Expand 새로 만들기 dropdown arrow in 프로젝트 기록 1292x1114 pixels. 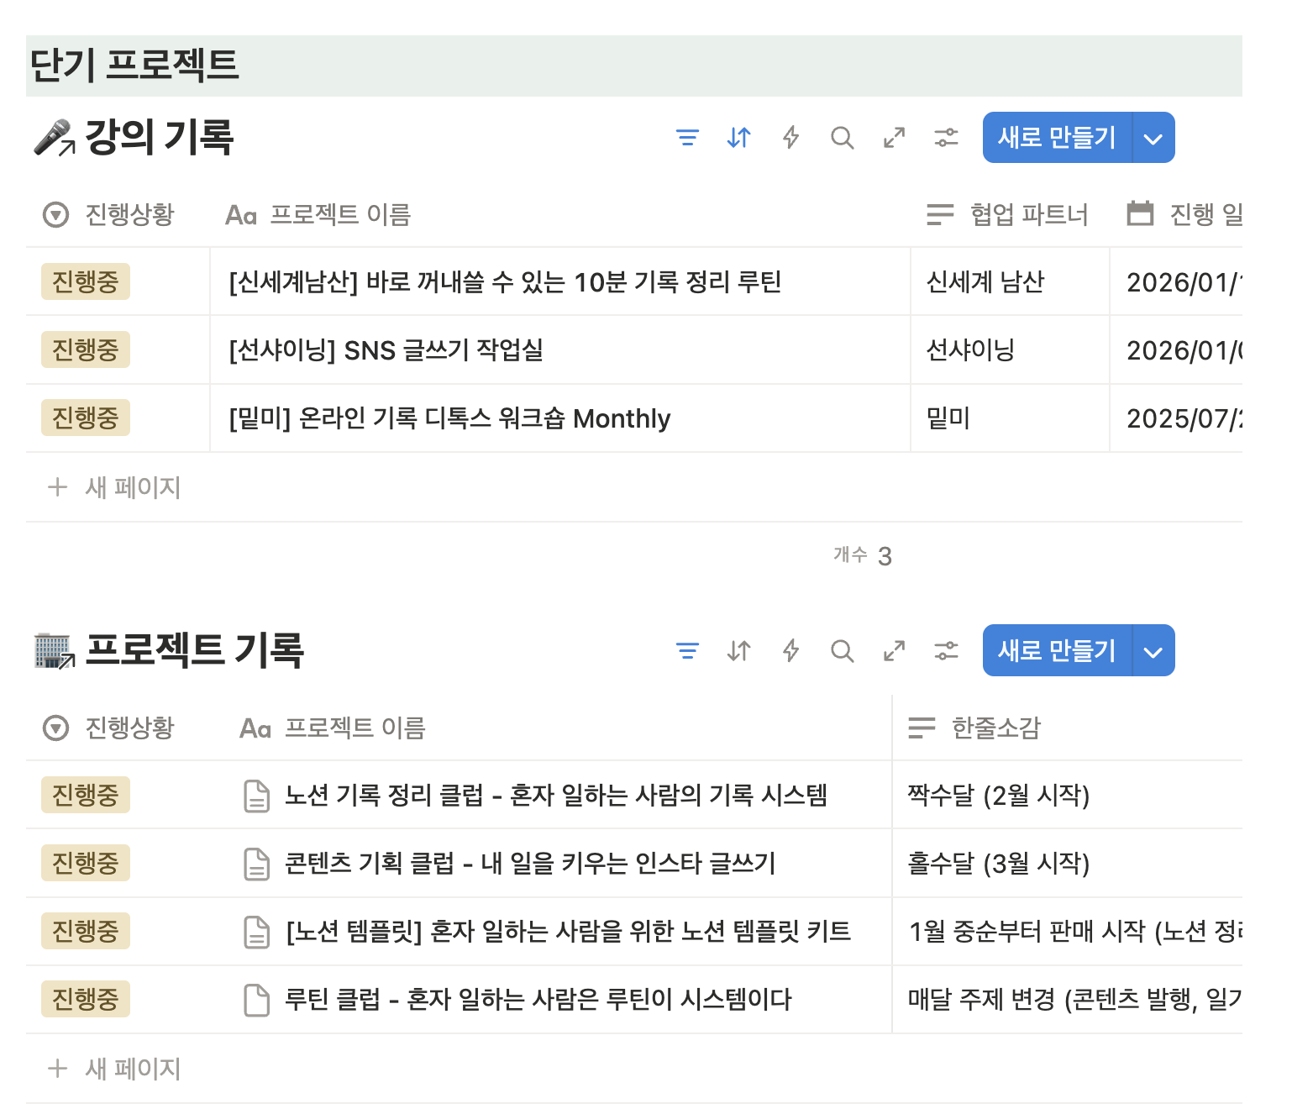(1153, 651)
